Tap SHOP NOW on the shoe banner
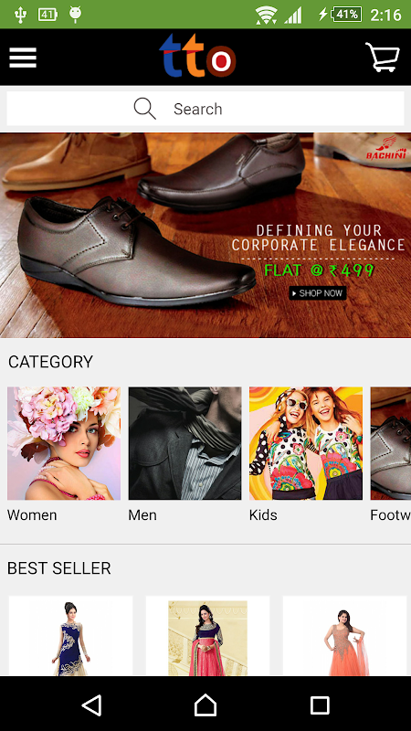Viewport: 411px width, 731px height. pos(318,293)
